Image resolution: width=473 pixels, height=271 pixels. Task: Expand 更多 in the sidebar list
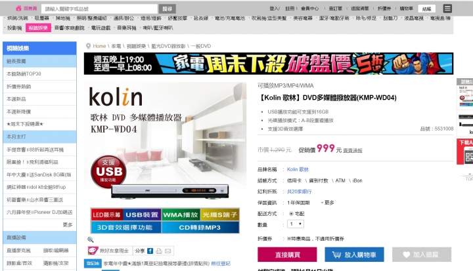coord(68,224)
